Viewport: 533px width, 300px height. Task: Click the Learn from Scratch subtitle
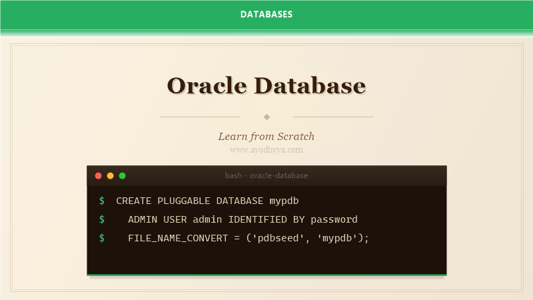click(266, 137)
